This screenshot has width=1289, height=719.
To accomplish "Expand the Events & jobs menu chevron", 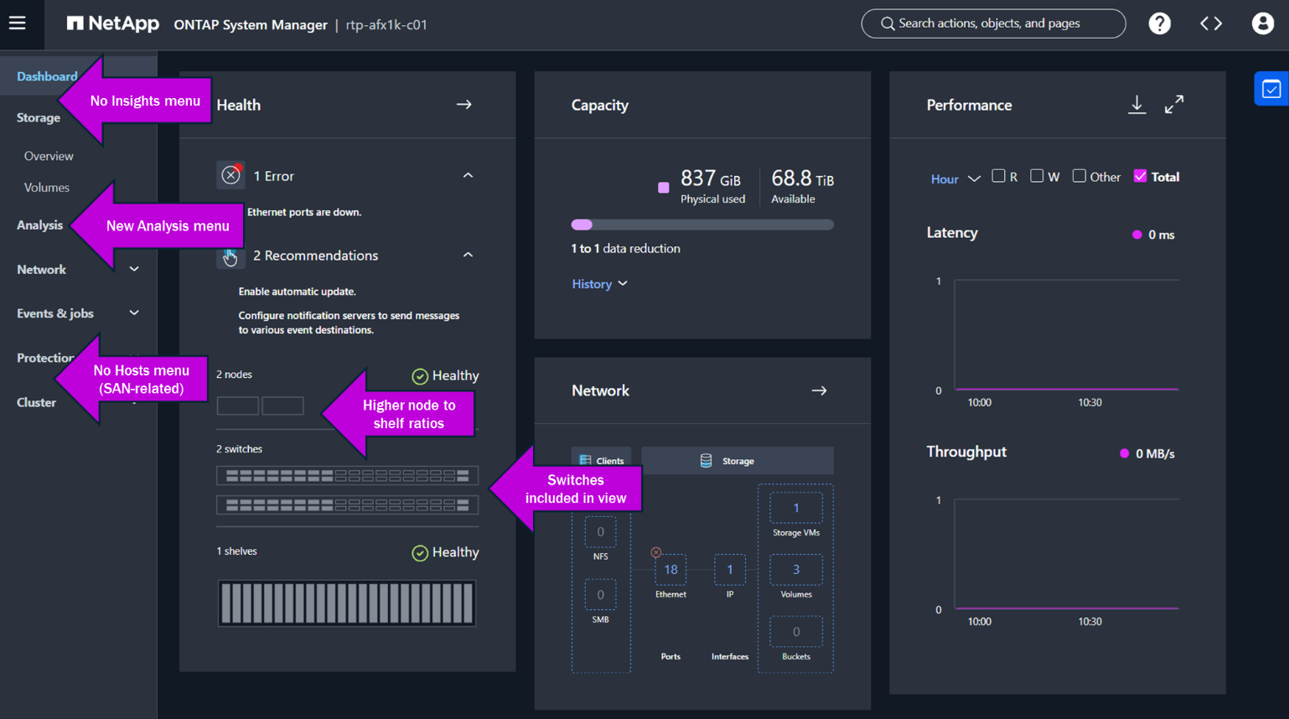I will pos(134,313).
